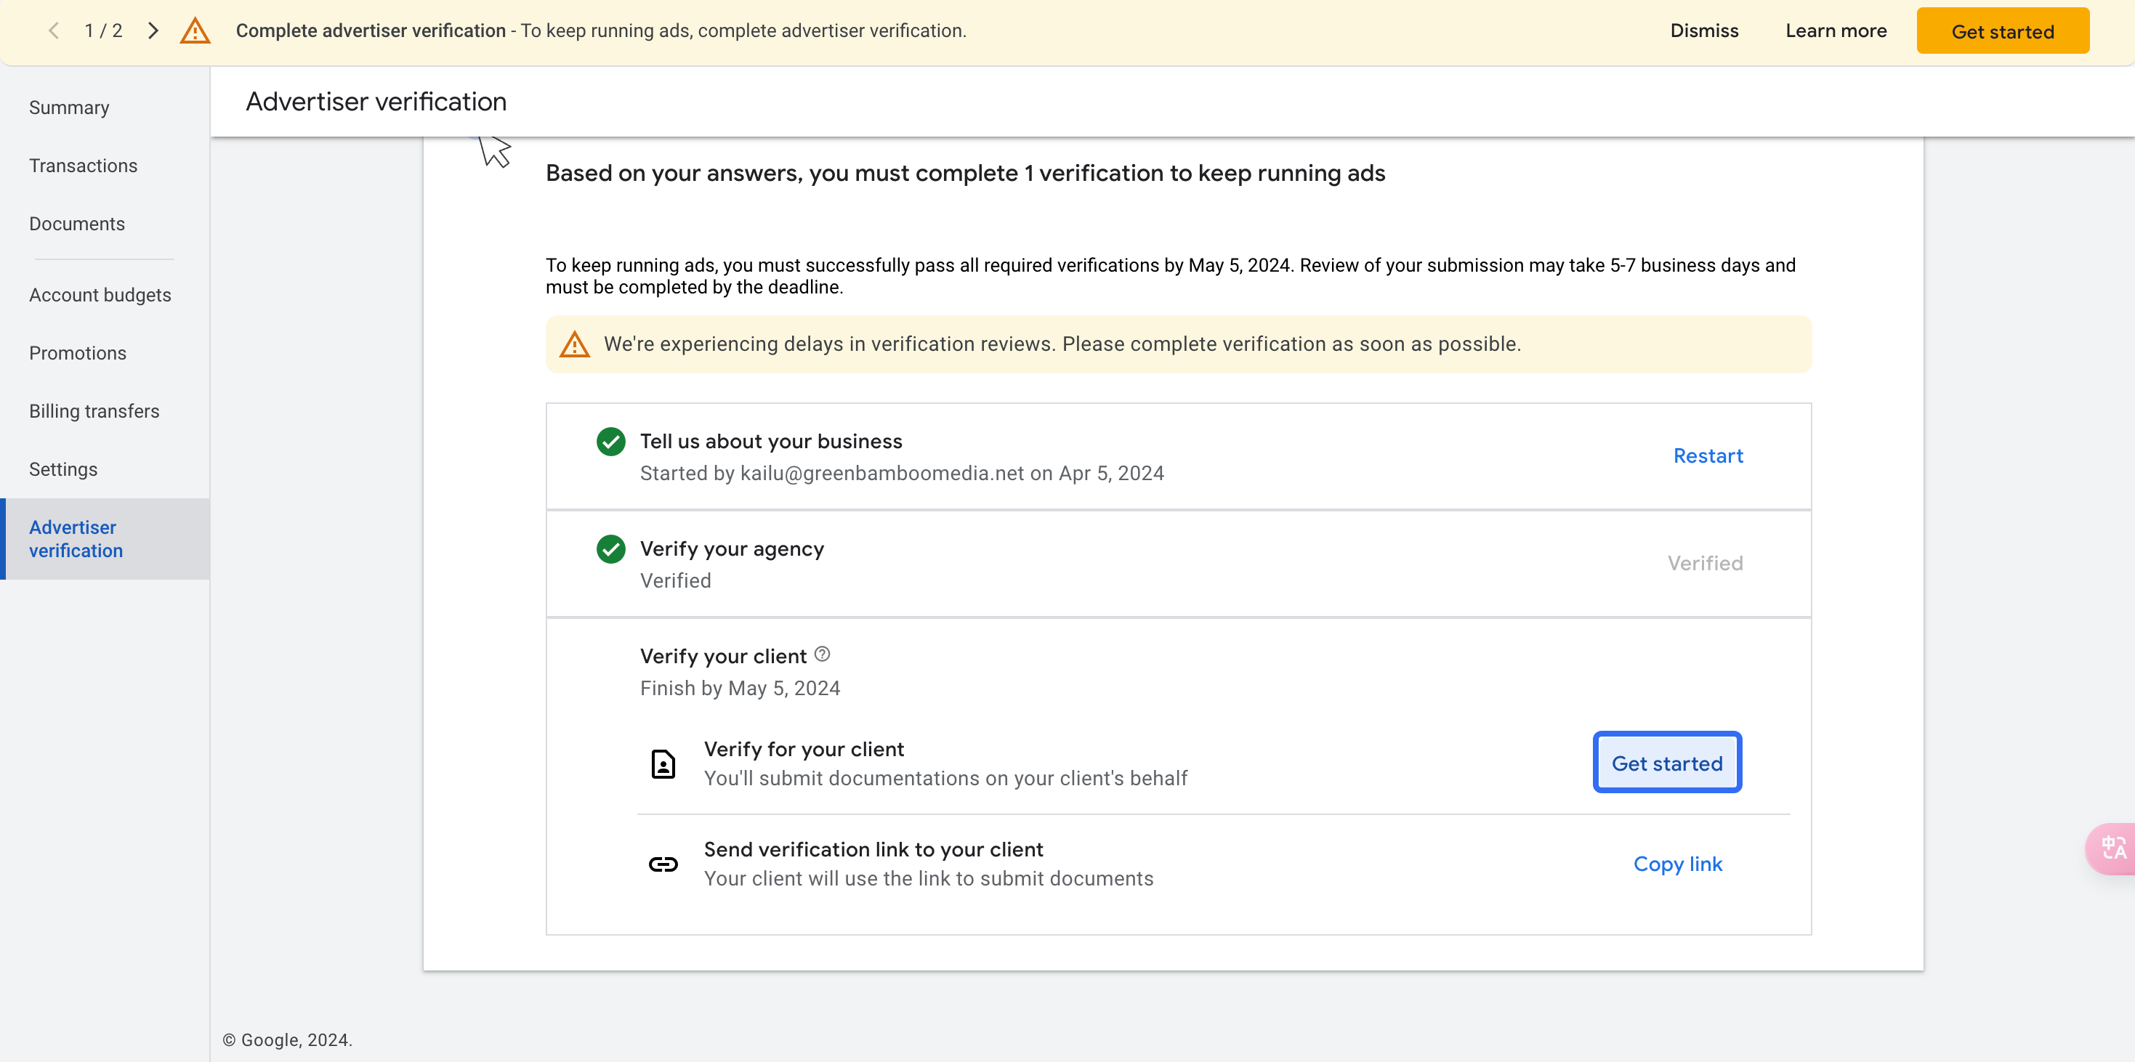
Task: Click the Verify your agency heading
Action: pos(732,549)
